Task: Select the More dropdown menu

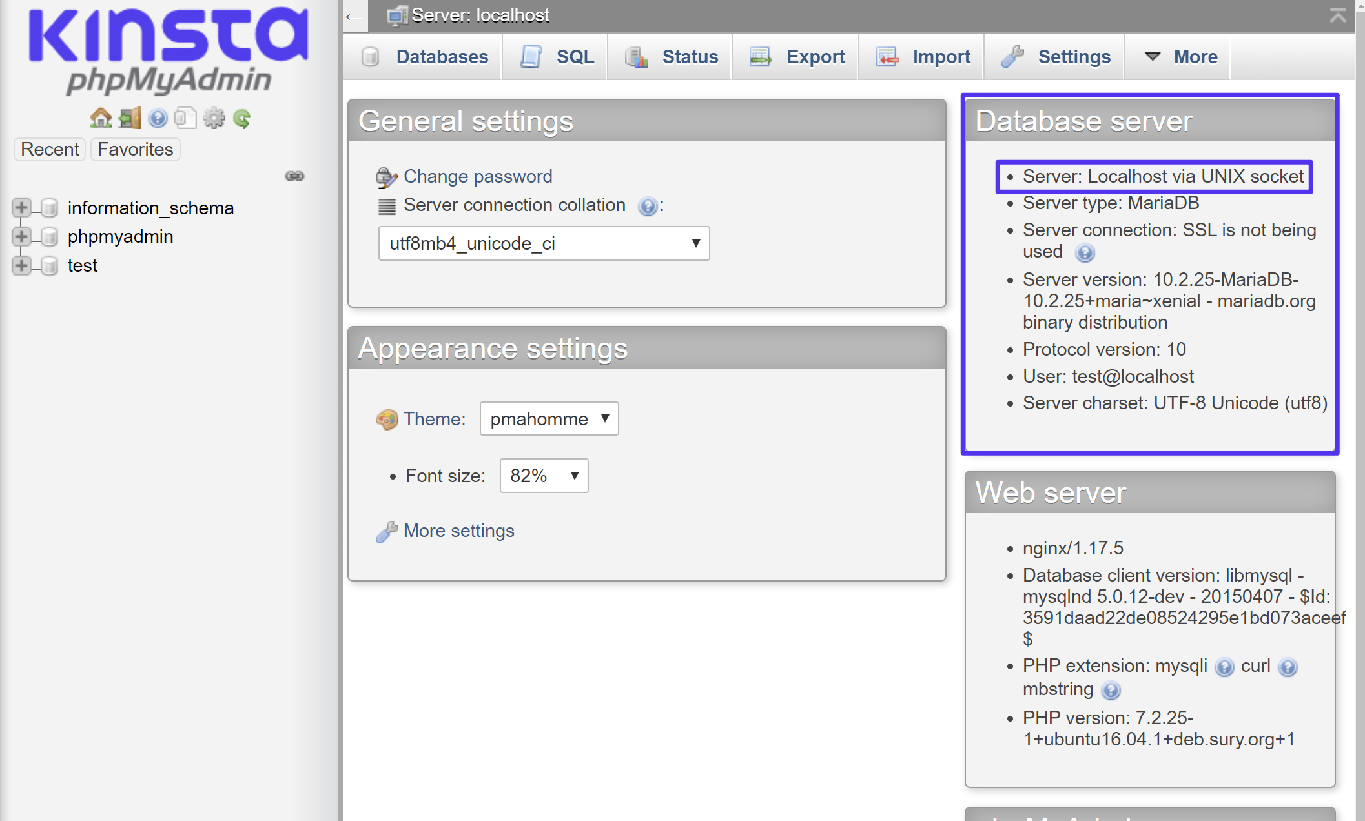Action: click(1181, 57)
